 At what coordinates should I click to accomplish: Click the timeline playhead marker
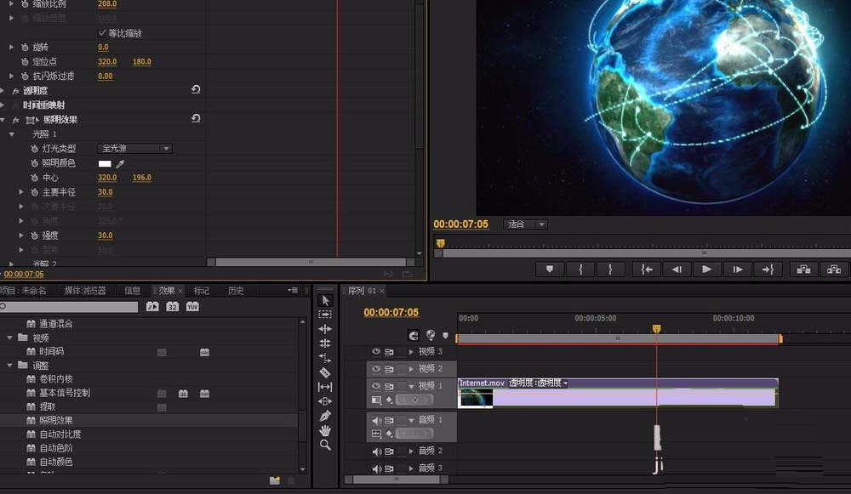click(x=656, y=328)
